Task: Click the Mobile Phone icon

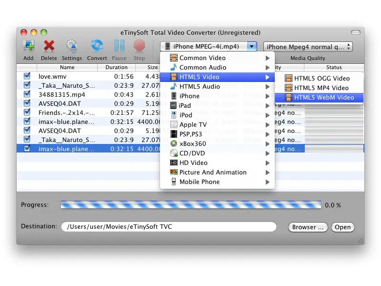Action: [174, 182]
